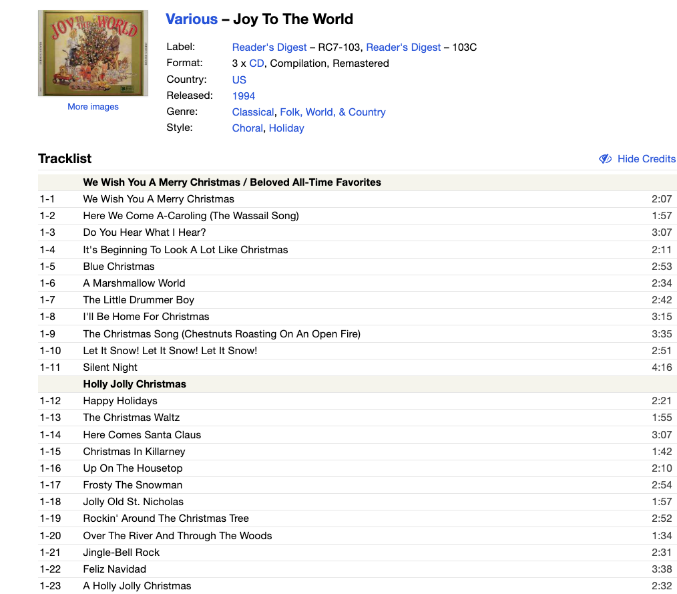Open the first Reader's Digest label link
Screen dimensions: 677x594
point(270,47)
